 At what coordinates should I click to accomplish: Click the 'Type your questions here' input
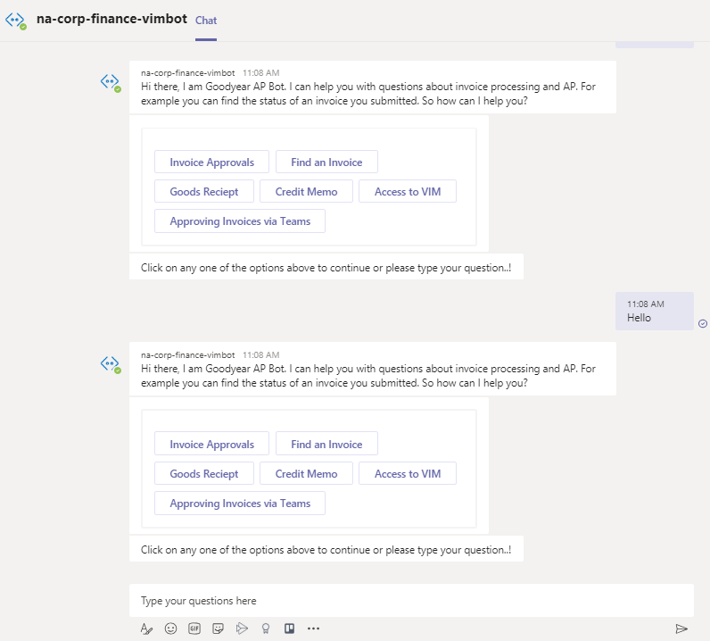point(410,601)
